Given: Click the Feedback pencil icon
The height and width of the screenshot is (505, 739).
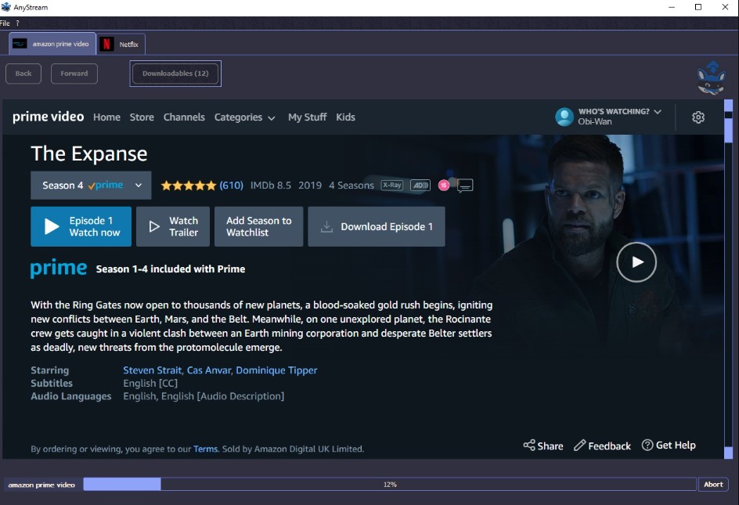Looking at the screenshot, I should [x=579, y=445].
